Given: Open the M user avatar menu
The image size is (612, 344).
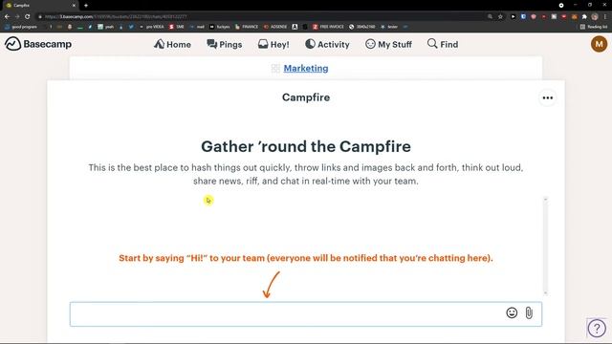Looking at the screenshot, I should tap(599, 44).
